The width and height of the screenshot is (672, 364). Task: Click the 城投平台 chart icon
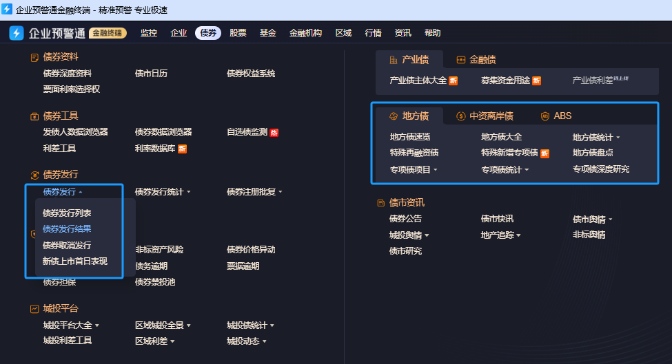point(34,309)
